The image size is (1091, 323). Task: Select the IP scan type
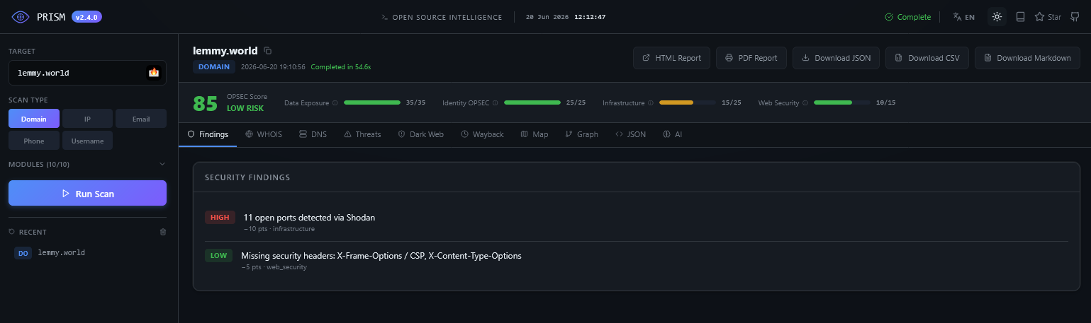pyautogui.click(x=87, y=119)
